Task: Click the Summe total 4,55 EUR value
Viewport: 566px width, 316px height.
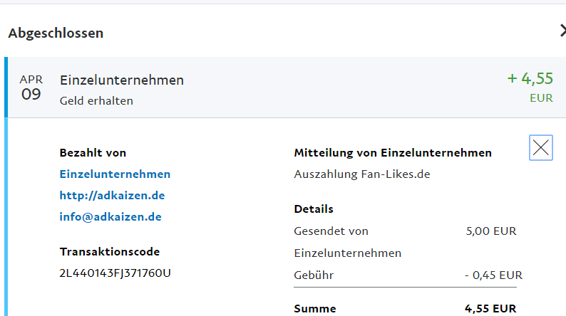Action: pyautogui.click(x=490, y=309)
